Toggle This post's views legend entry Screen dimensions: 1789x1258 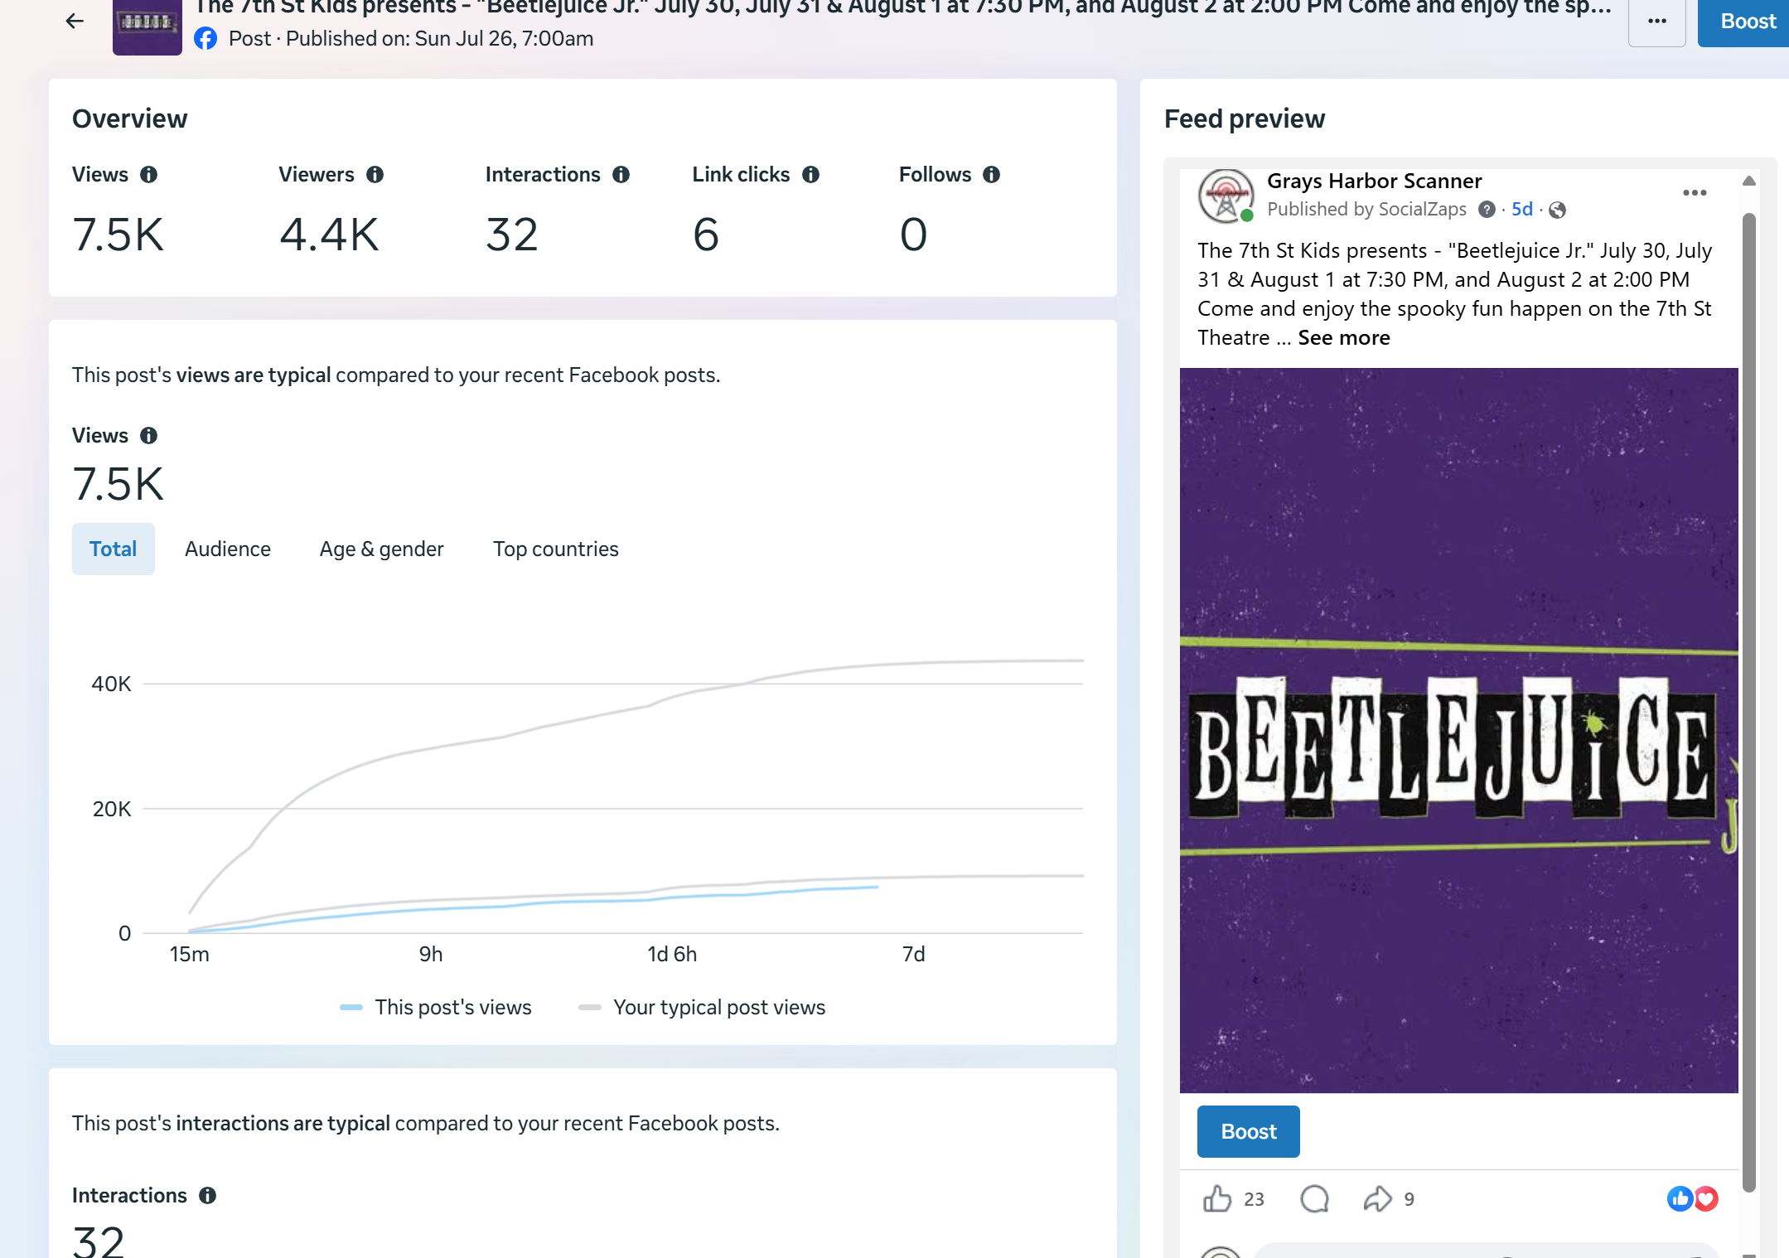pyautogui.click(x=436, y=1008)
